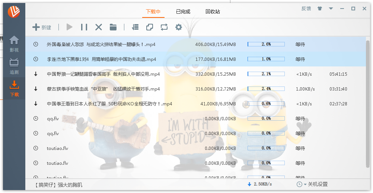This screenshot has width=373, height=193.
Task: Select the 外国毒枭被人忽悠 download row
Action: (195, 44)
